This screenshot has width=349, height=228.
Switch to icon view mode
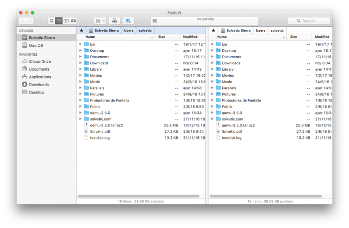pyautogui.click(x=51, y=21)
